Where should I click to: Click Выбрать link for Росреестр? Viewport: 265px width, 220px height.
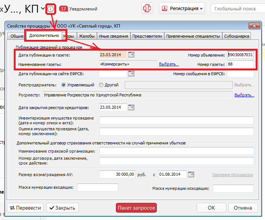[x=244, y=95]
